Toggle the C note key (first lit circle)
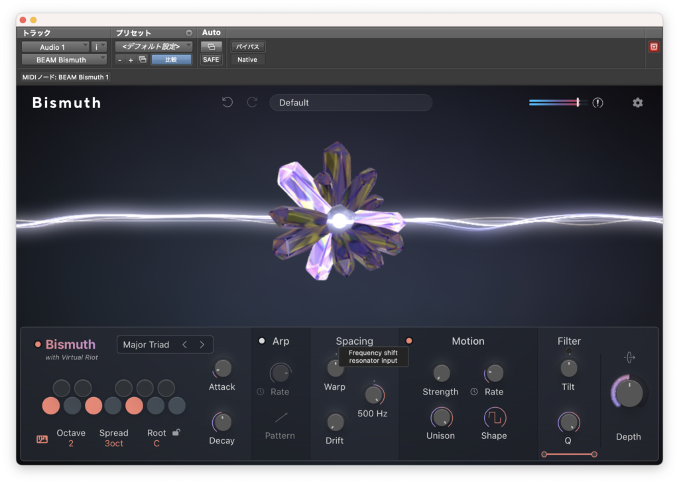Screen dimensions: 679x484 pos(50,406)
